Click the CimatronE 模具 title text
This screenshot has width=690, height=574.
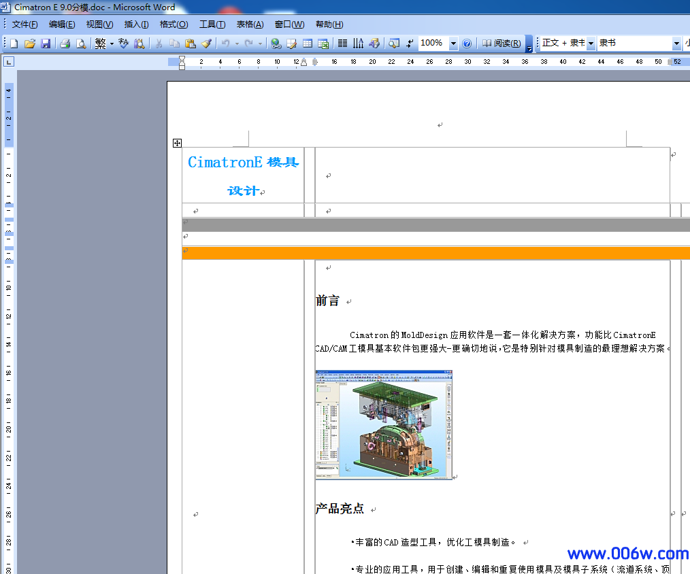click(x=244, y=163)
